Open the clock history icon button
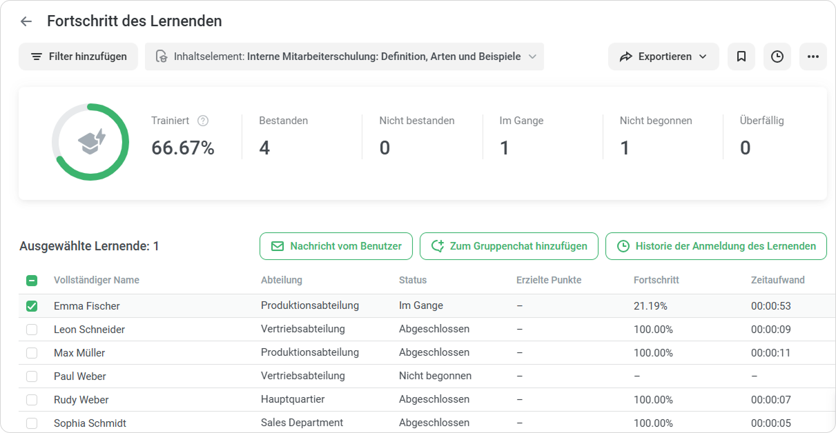The width and height of the screenshot is (836, 433). click(x=777, y=57)
